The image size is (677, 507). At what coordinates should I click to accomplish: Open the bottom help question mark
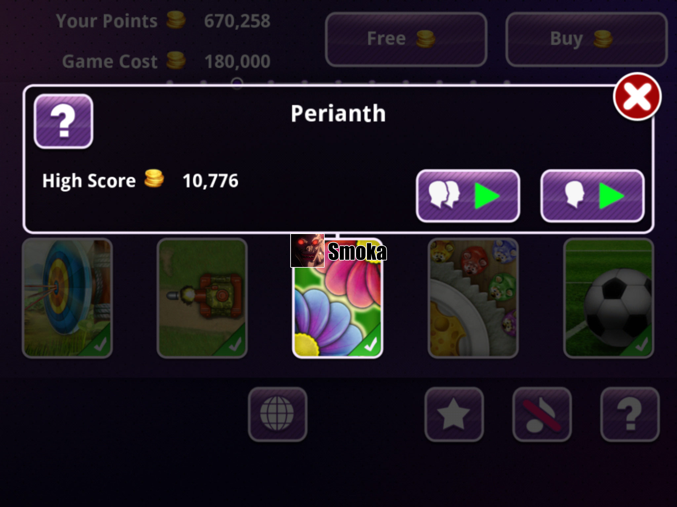pos(630,414)
